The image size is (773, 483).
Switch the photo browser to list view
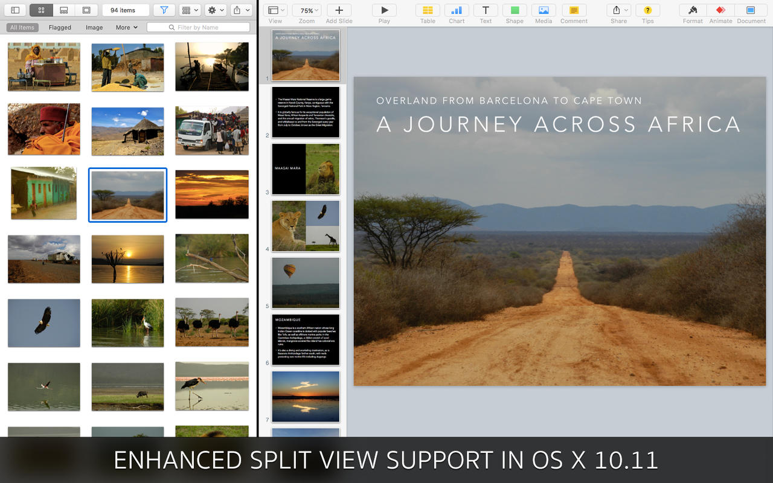[x=64, y=10]
